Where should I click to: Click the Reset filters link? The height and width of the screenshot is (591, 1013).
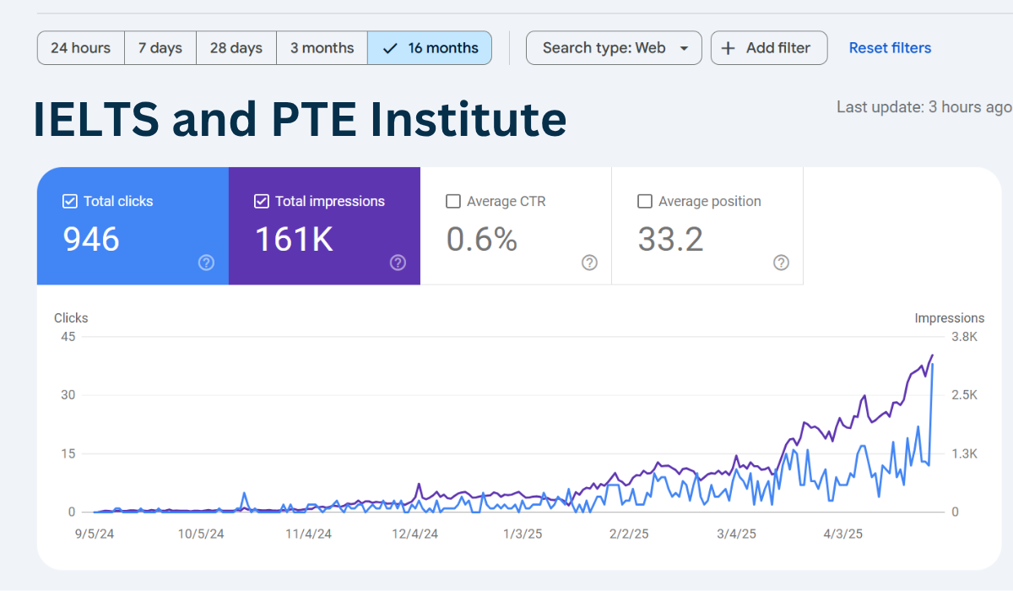point(890,47)
